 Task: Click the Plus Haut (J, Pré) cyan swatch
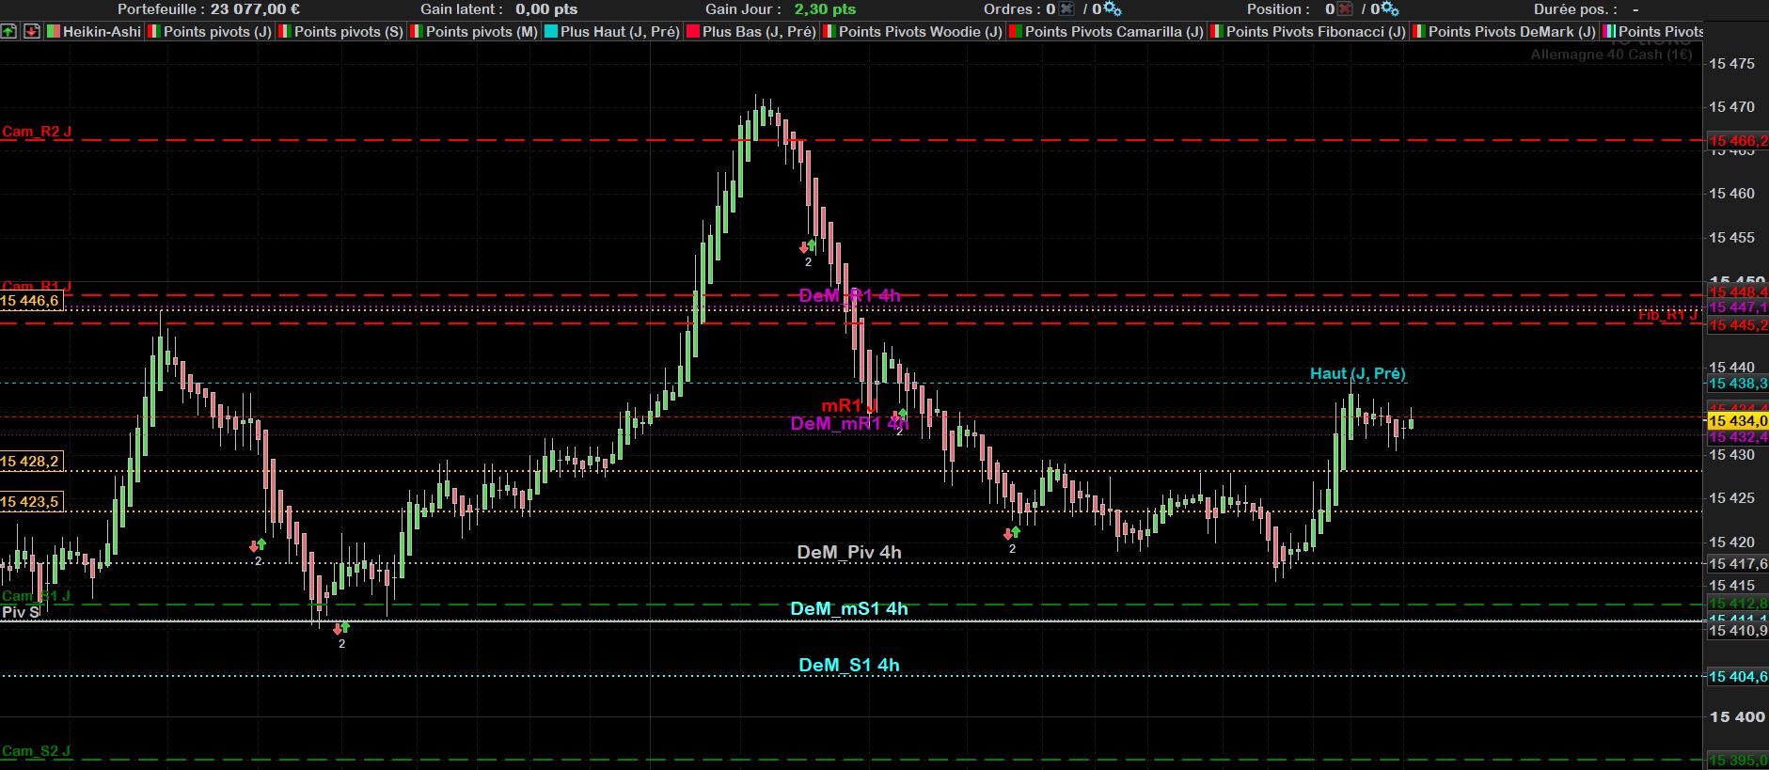[552, 31]
